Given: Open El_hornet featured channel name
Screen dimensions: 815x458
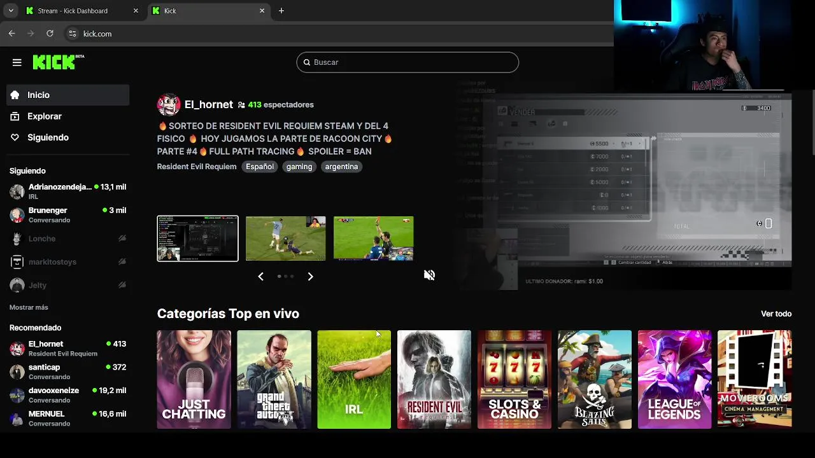Looking at the screenshot, I should [208, 104].
